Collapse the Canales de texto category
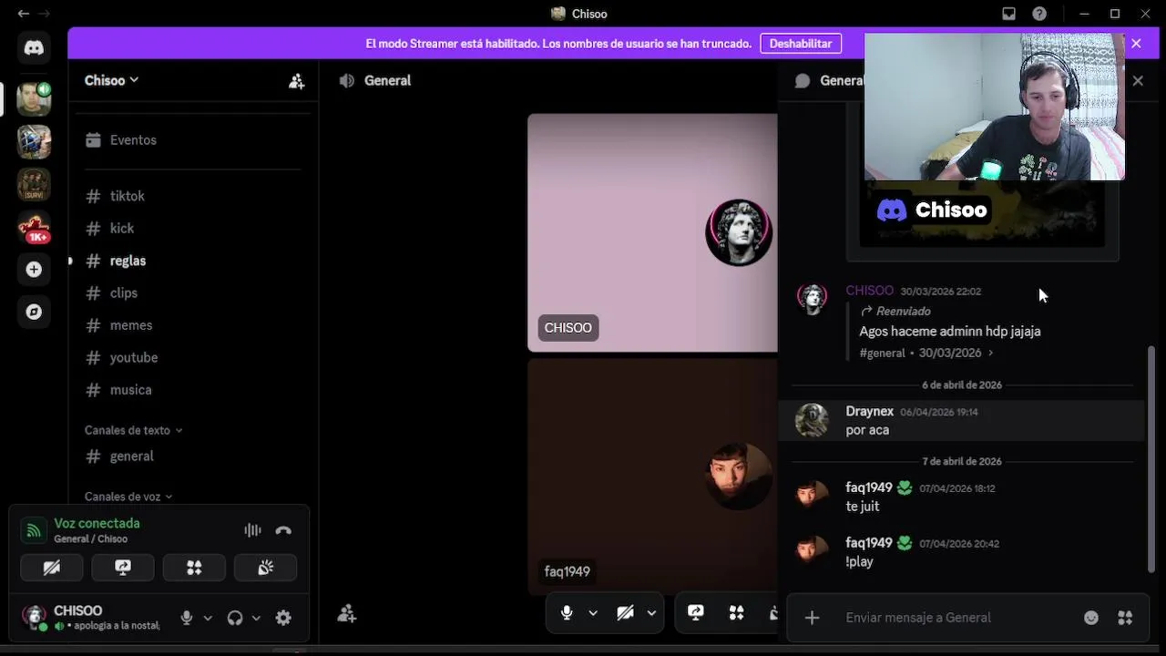The width and height of the screenshot is (1166, 656). pos(133,430)
